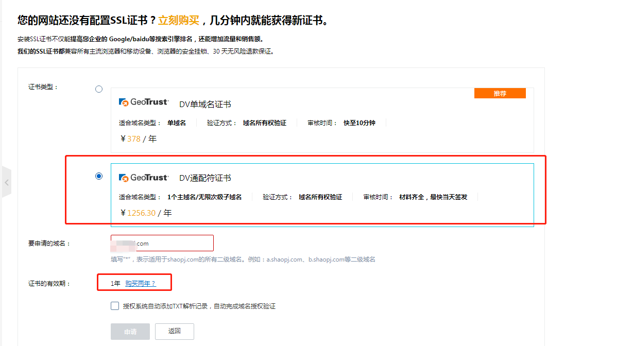Click the 快至10分钟 review time text
The width and height of the screenshot is (633, 346).
[x=360, y=123]
